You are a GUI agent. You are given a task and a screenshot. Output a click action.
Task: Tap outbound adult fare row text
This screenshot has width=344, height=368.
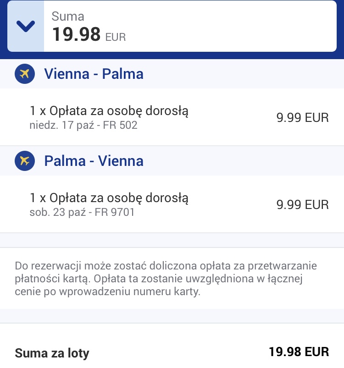coord(109,111)
